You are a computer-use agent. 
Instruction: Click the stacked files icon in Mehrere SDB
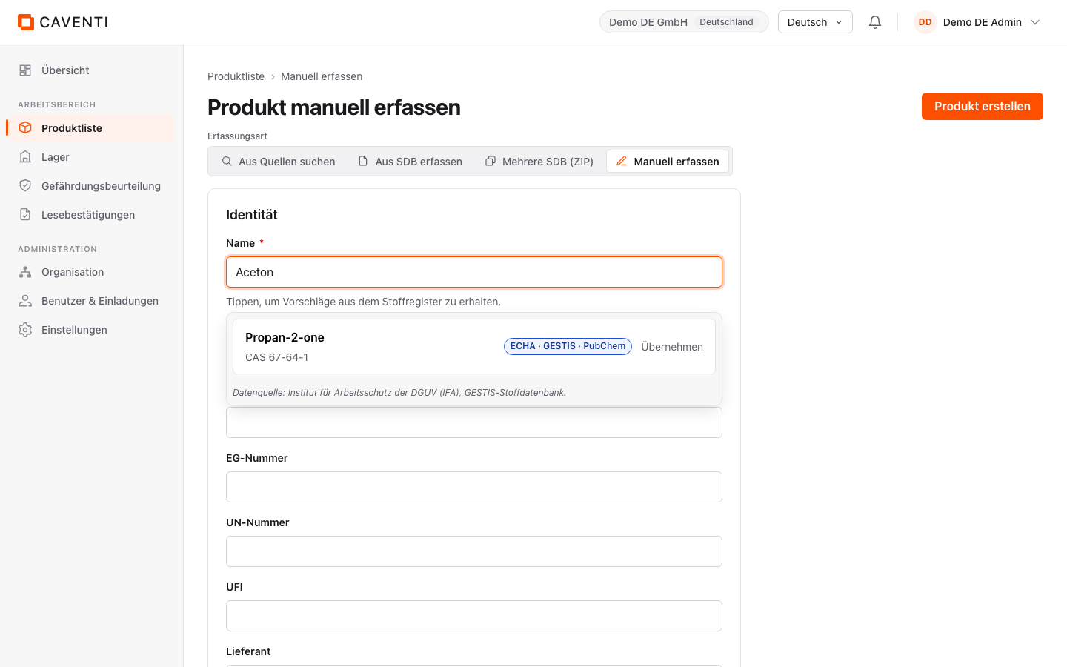coord(491,161)
